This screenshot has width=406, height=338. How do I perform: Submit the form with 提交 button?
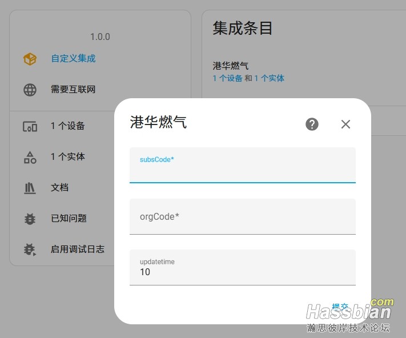point(340,307)
